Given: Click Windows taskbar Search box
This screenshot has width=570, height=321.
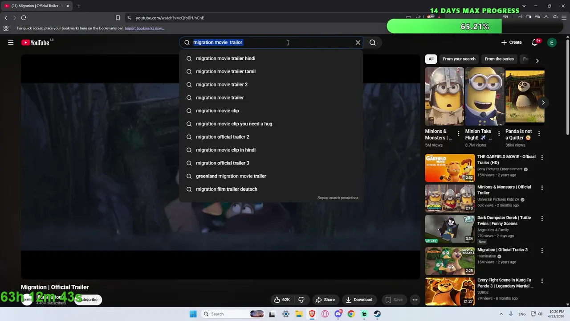Looking at the screenshot, I should click(233, 314).
